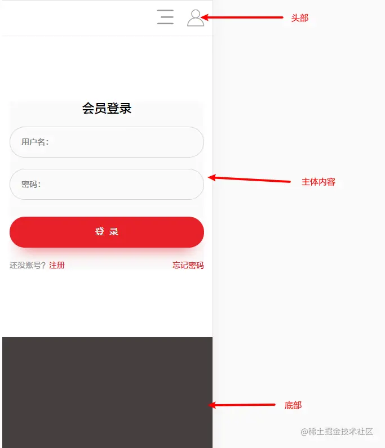
Task: Select the 主体内容 annotation label
Action: 318,182
